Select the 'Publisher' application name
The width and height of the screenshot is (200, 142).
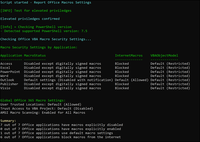pyautogui.click(x=9, y=84)
